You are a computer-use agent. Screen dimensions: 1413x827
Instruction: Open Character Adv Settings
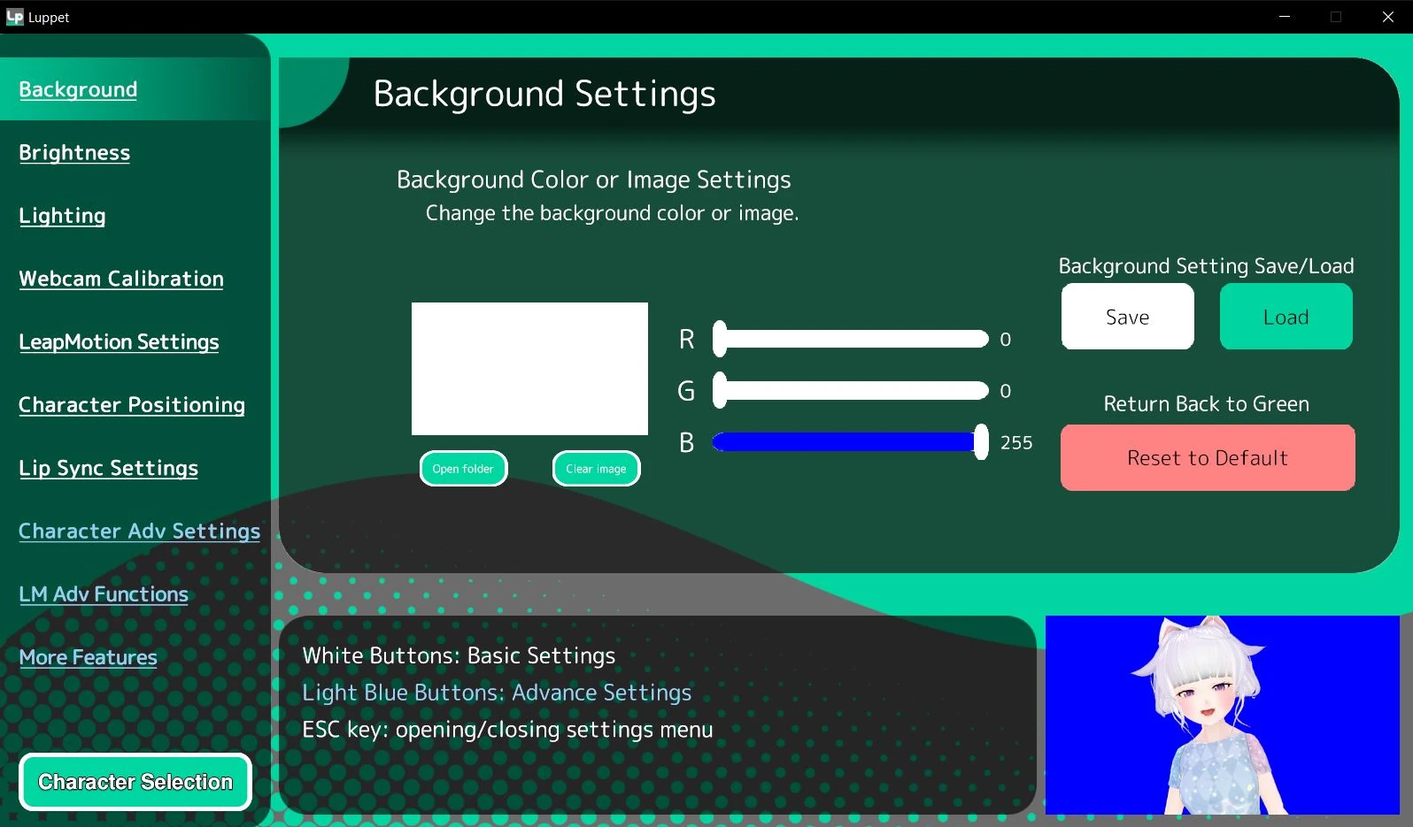click(139, 531)
